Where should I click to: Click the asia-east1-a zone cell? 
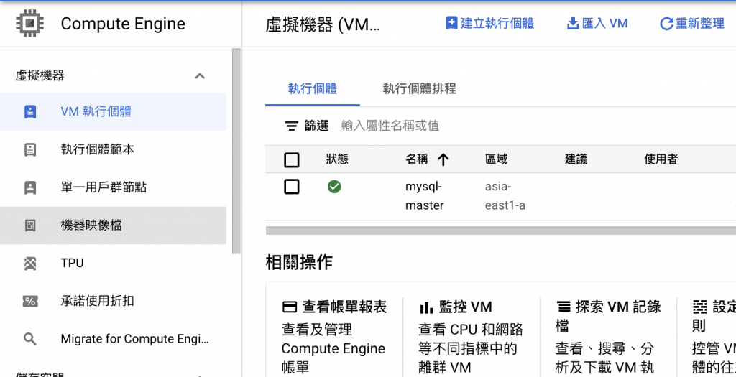[x=505, y=196]
